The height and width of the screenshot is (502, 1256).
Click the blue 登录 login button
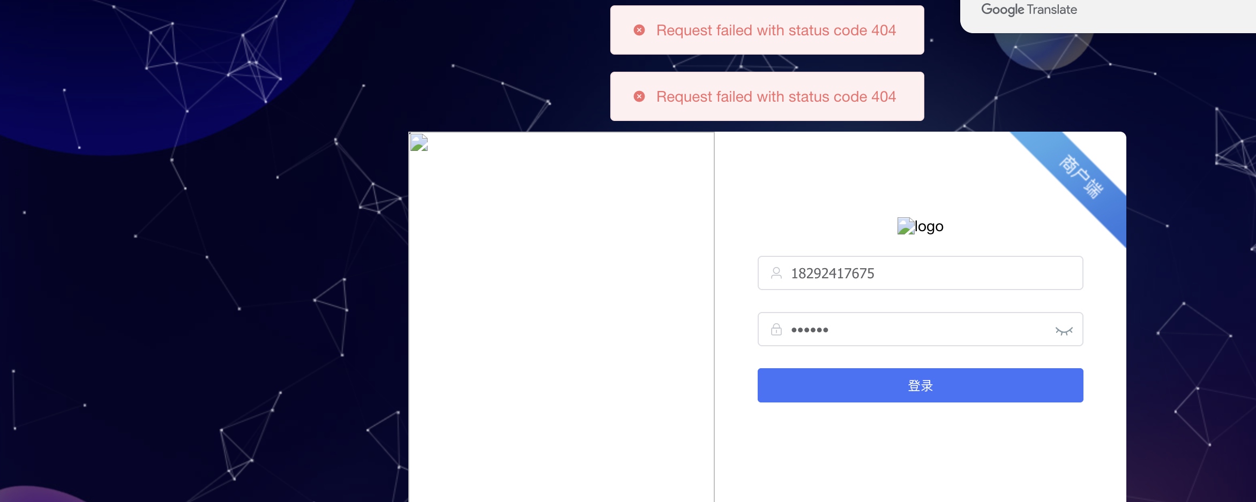pos(920,385)
